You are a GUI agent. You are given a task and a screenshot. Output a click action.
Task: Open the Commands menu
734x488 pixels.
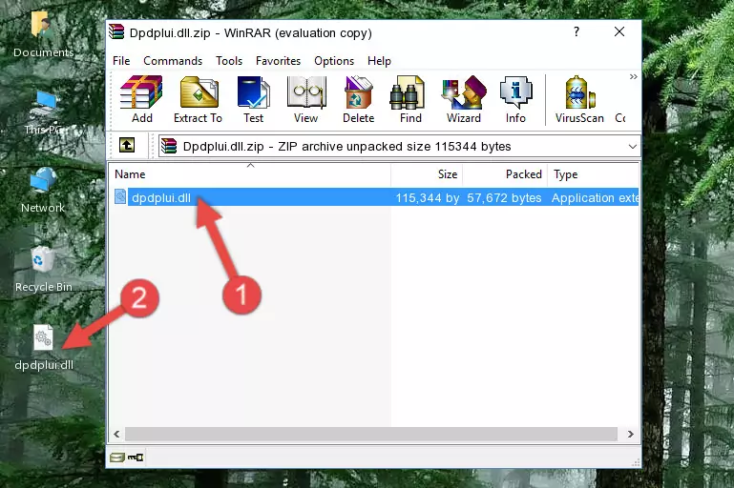click(x=173, y=61)
